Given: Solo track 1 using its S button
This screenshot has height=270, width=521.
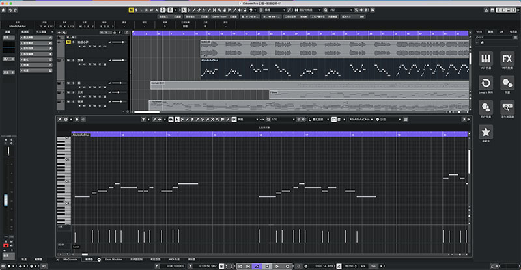Looking at the screenshot, I should point(73,42).
